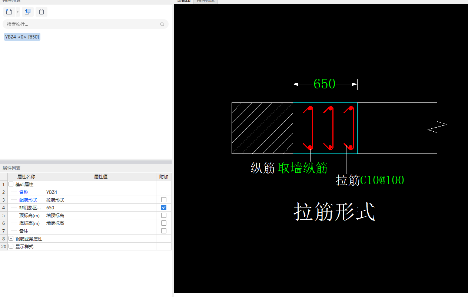Click the 附加 column header
The height and width of the screenshot is (297, 468).
point(164,176)
